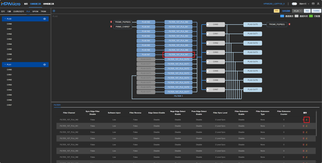Click the 代码预览 button
The width and height of the screenshot is (322, 163).
click(316, 11)
